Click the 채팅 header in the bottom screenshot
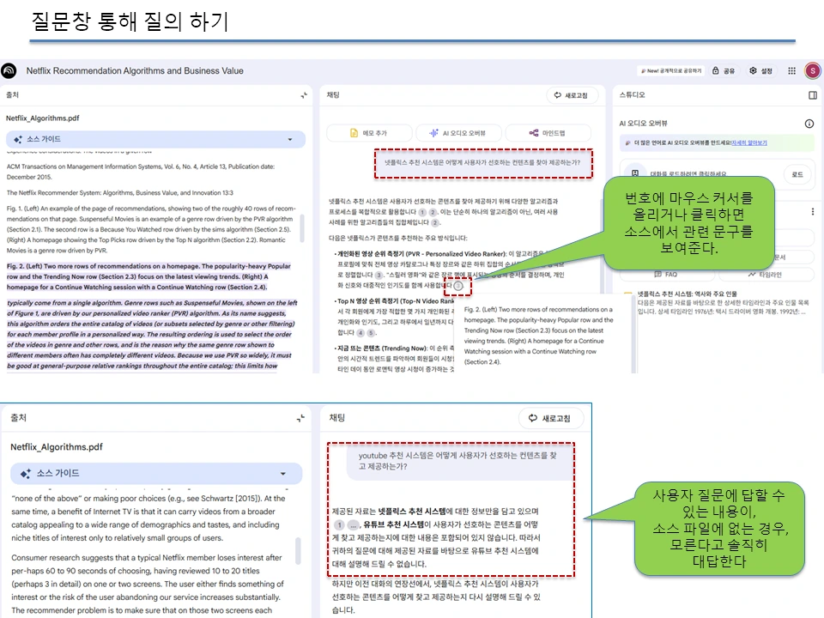 pyautogui.click(x=336, y=418)
